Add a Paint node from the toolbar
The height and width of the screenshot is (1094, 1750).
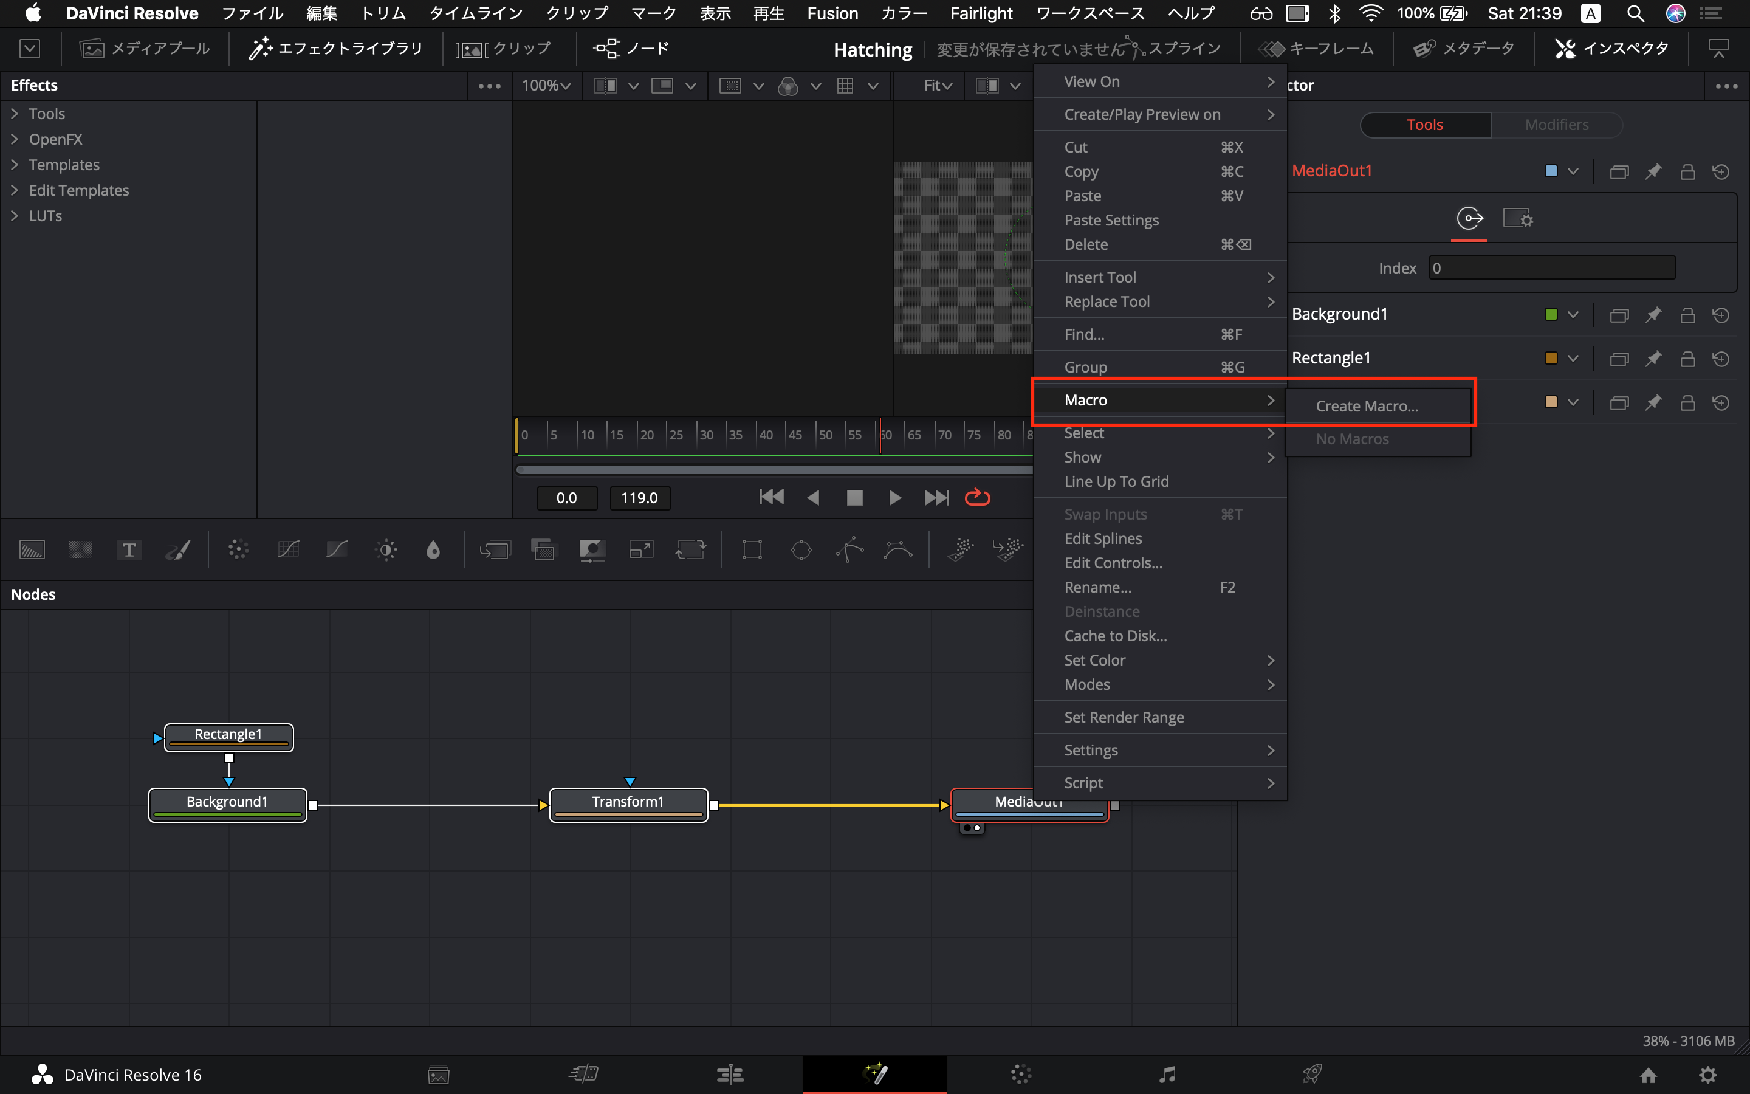tap(178, 550)
